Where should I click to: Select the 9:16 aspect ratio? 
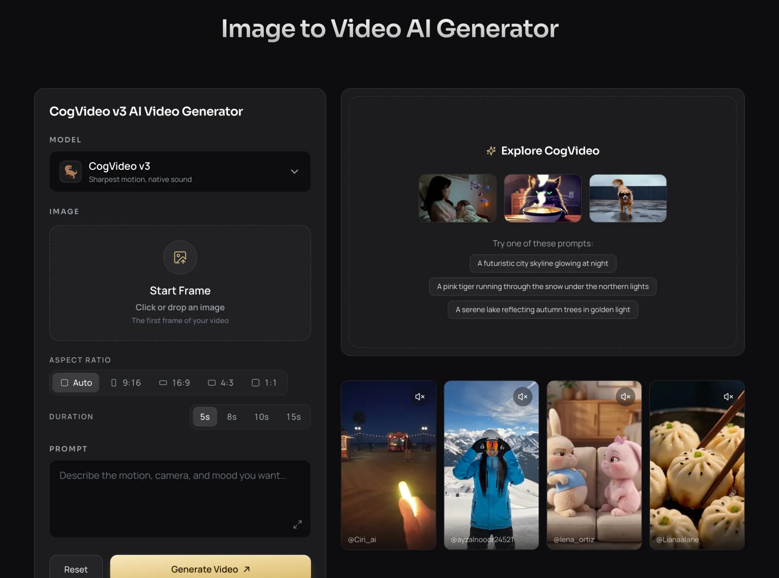pos(126,383)
